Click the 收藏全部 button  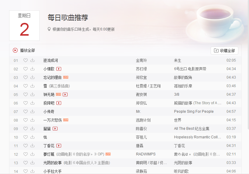[x=224, y=51]
